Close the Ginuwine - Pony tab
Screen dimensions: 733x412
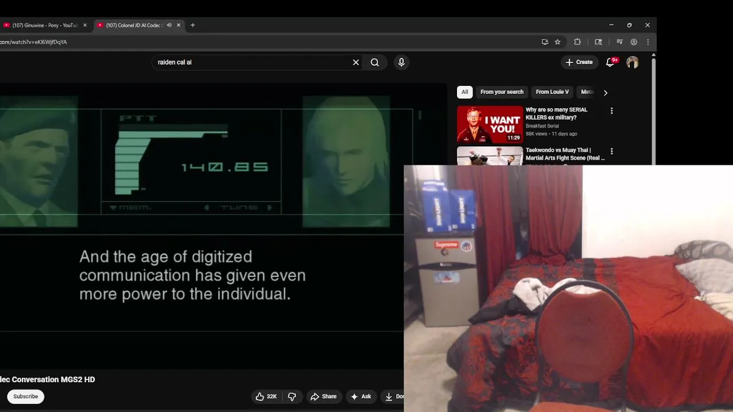pyautogui.click(x=85, y=25)
